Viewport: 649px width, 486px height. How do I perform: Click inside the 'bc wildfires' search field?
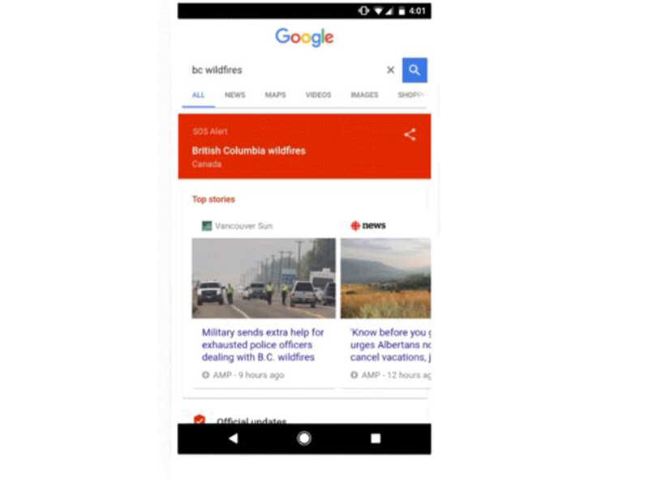point(286,70)
